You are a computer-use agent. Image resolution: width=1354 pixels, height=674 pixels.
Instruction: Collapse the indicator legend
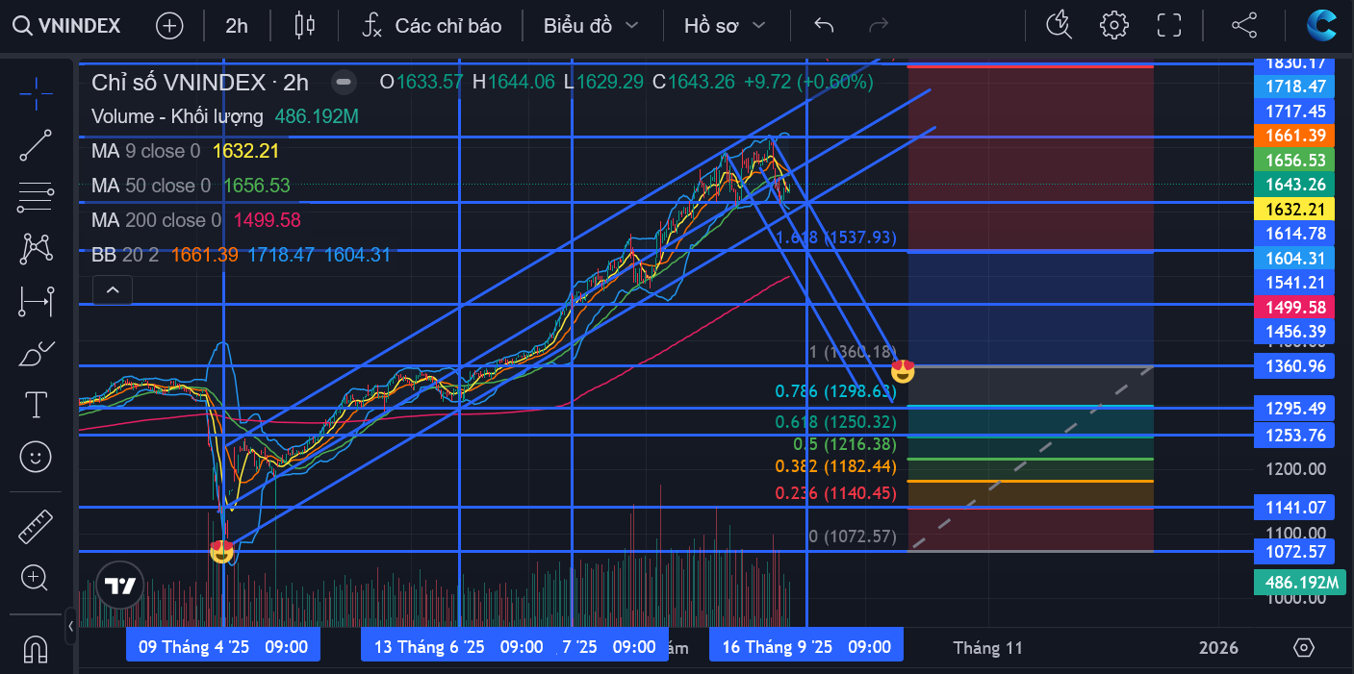[x=113, y=288]
